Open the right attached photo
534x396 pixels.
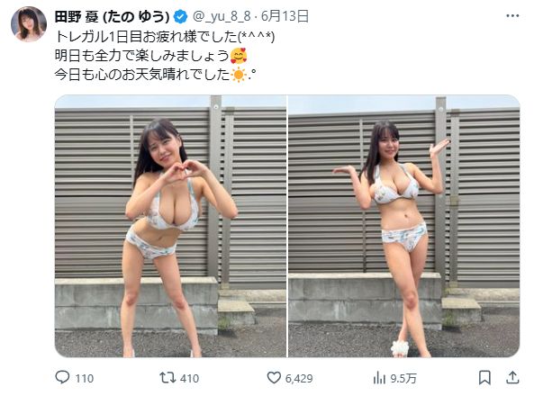click(404, 226)
